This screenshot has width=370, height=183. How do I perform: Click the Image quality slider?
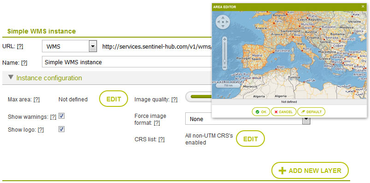(x=199, y=97)
